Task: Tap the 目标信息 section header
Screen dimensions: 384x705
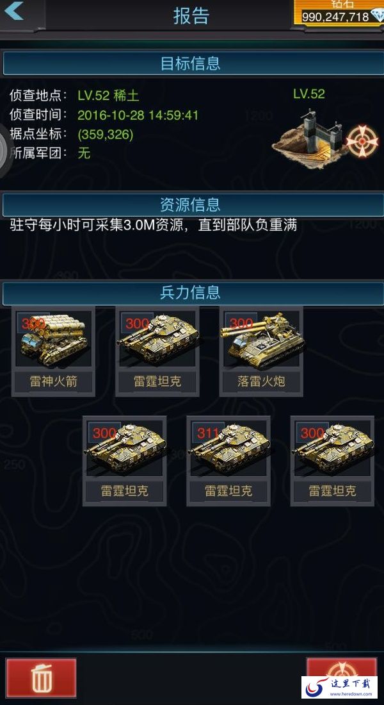Action: [x=192, y=63]
